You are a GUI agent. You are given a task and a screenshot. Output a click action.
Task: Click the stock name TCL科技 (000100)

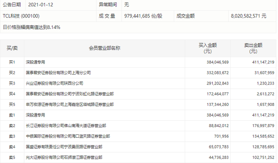click(21, 16)
